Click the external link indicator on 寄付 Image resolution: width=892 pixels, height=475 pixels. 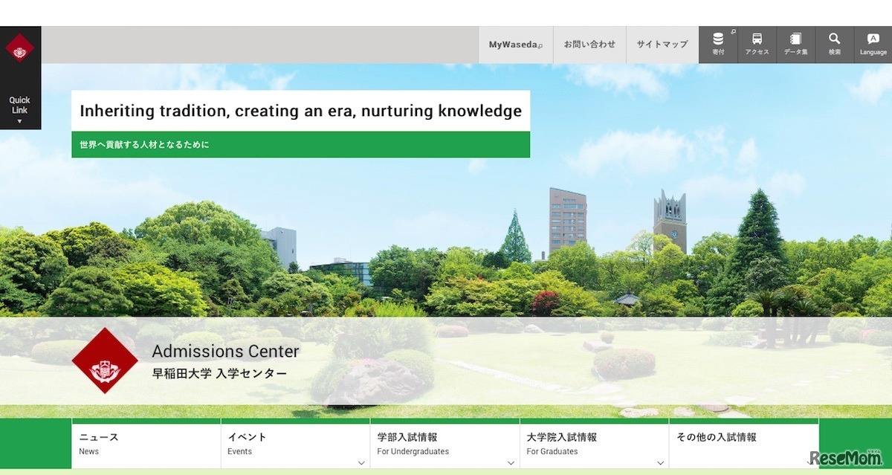tap(733, 32)
